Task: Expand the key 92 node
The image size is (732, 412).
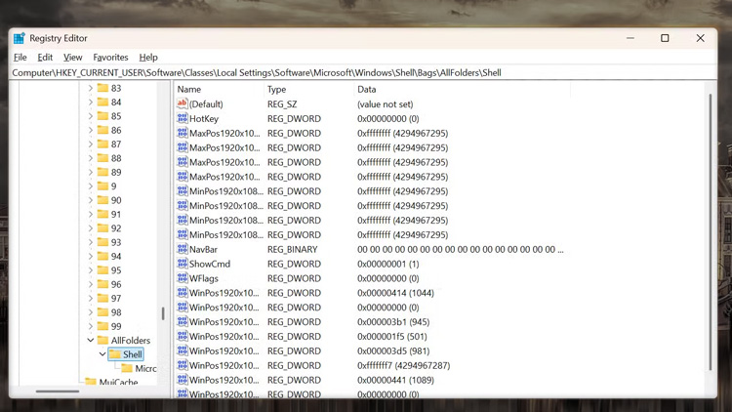Action: (x=91, y=227)
